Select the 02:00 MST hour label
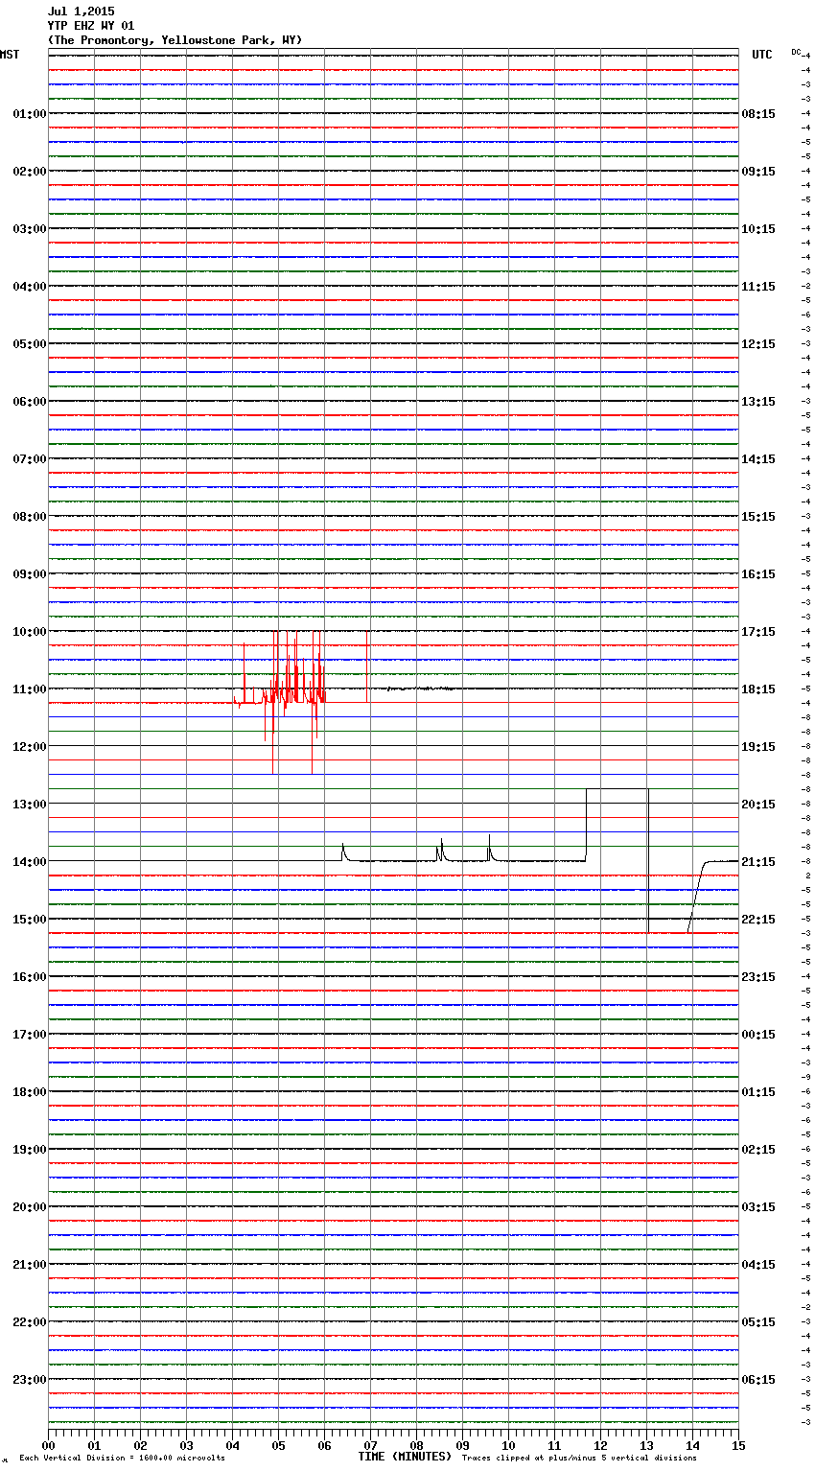The image size is (815, 1471). [x=30, y=172]
